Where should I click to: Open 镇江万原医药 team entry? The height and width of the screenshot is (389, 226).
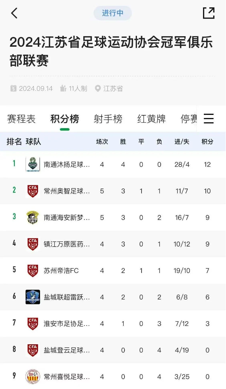click(x=113, y=244)
